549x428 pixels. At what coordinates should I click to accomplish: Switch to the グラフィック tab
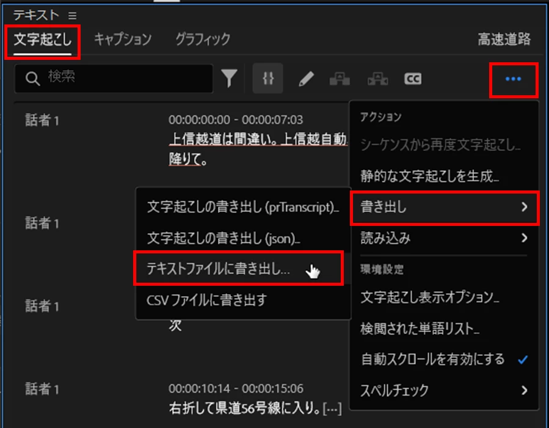[x=203, y=39]
